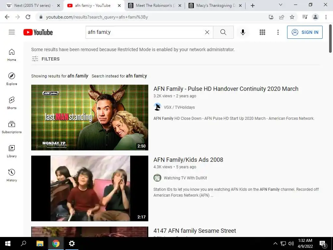Open History in the sidebar
The image size is (333, 250).
[12, 175]
